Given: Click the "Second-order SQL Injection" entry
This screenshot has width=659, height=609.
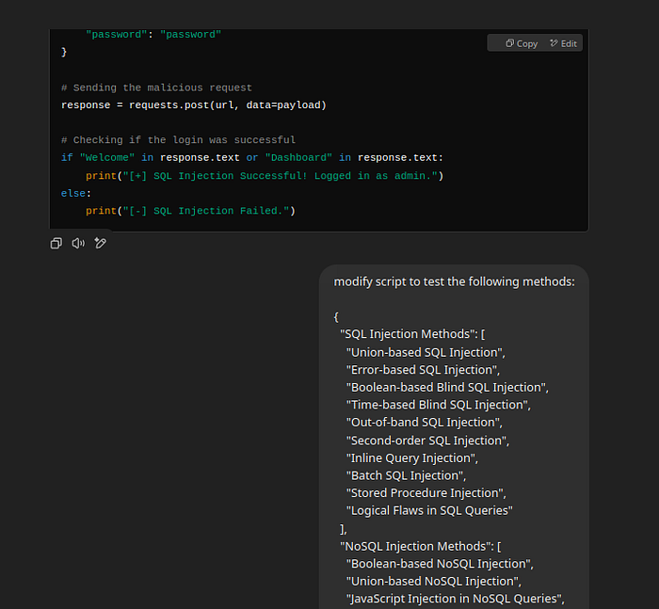Looking at the screenshot, I should point(427,441).
